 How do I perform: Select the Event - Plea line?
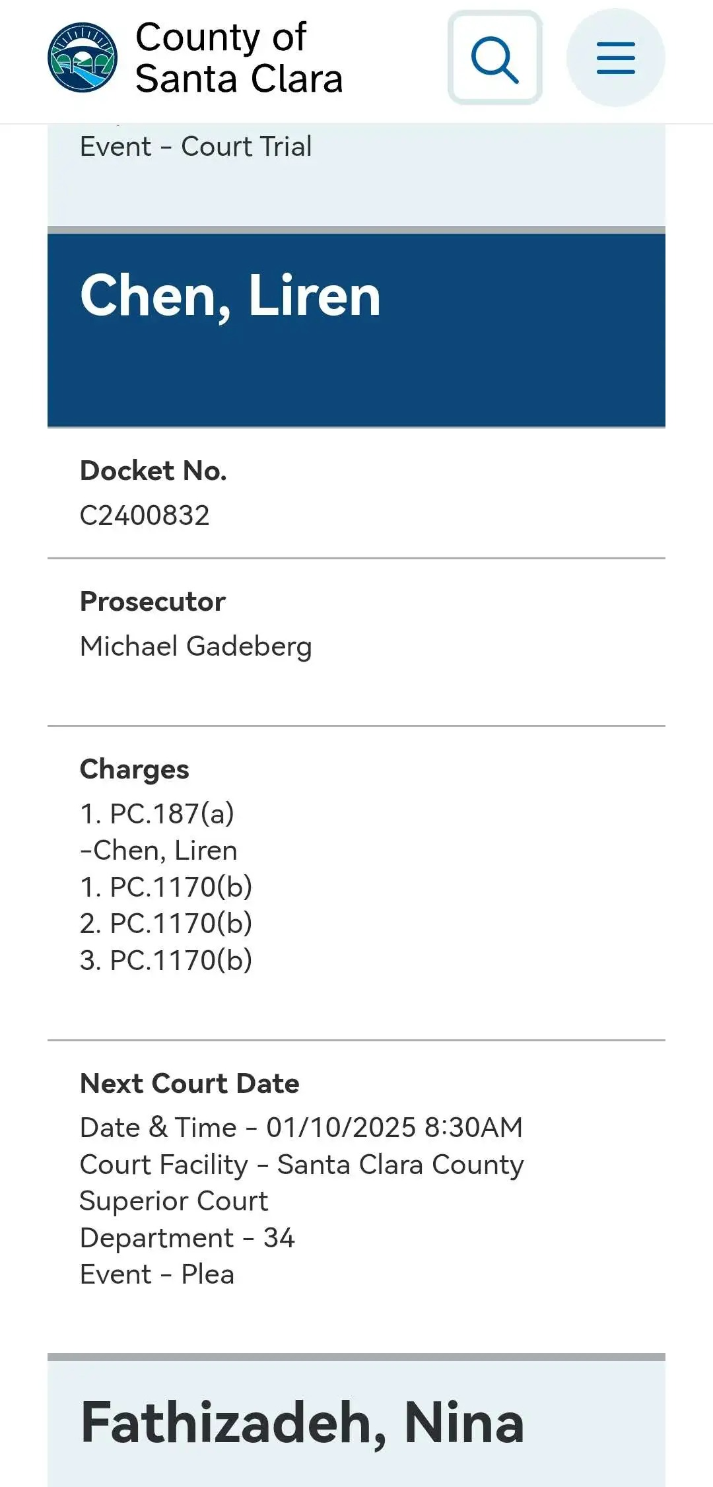click(157, 1274)
